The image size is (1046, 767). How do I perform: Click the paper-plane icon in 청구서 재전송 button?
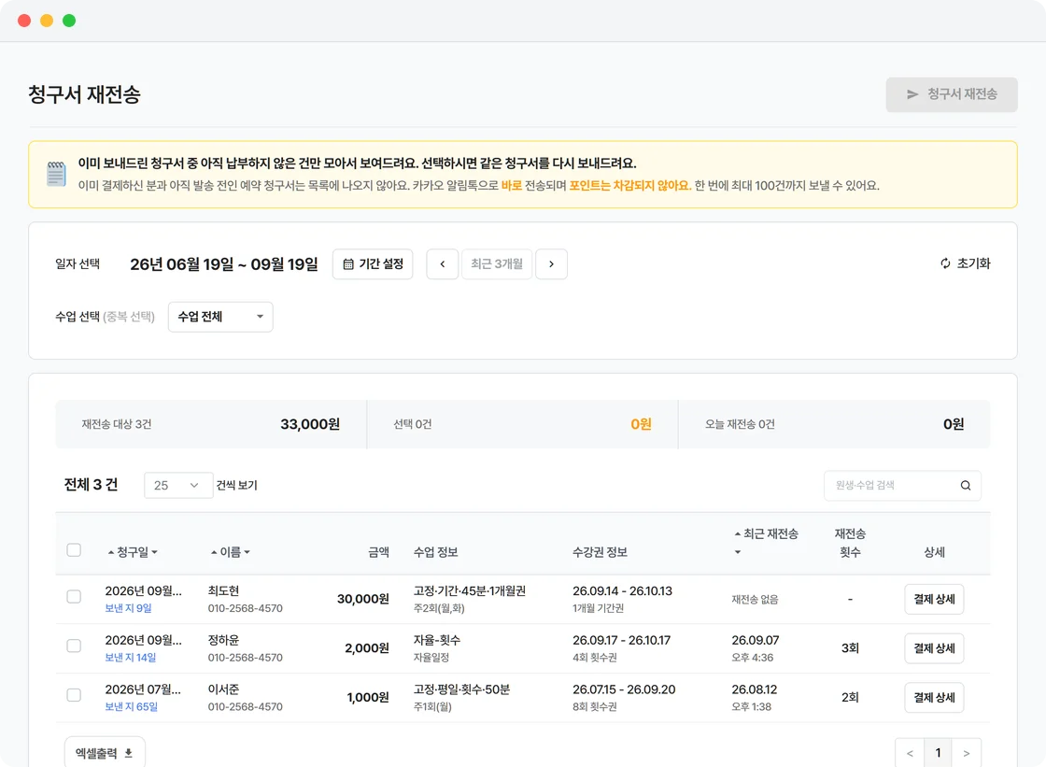(x=912, y=94)
